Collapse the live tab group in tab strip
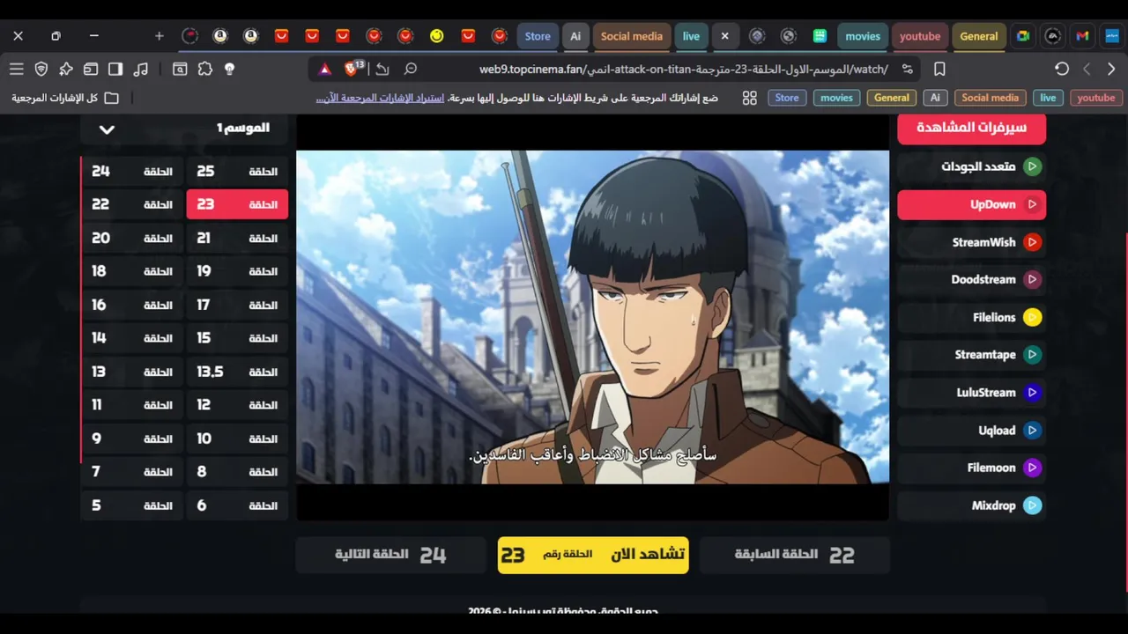Image resolution: width=1128 pixels, height=634 pixels. pos(691,36)
